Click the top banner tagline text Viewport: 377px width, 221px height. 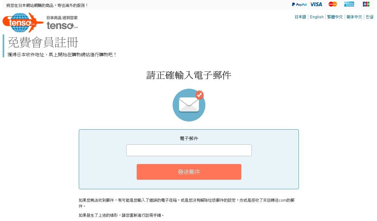[x=47, y=5]
